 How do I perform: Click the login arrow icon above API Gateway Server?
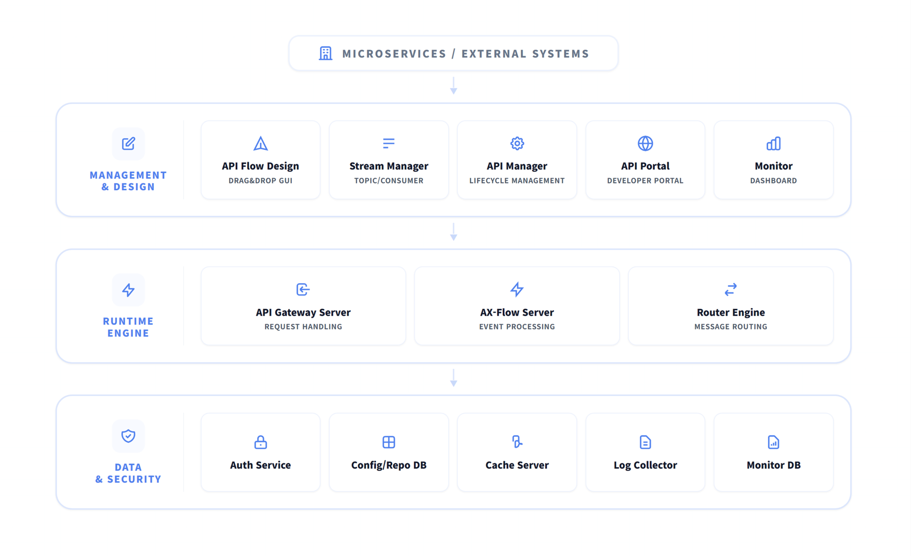pos(303,289)
